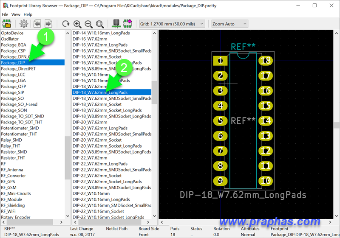The width and height of the screenshot is (340, 238).
Task: Open the Grid size dropdown
Action: point(172,24)
